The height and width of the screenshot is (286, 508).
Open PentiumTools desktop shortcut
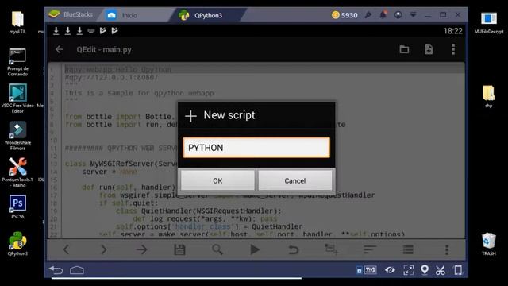point(17,172)
